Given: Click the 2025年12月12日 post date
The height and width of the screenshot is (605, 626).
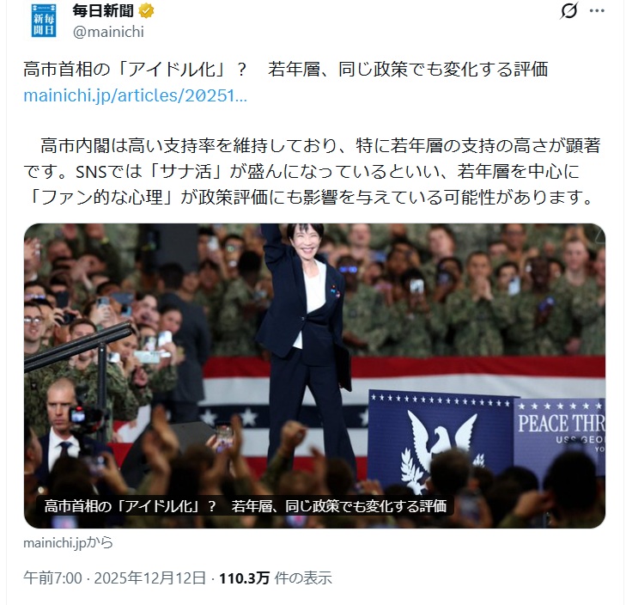Looking at the screenshot, I should 150,577.
